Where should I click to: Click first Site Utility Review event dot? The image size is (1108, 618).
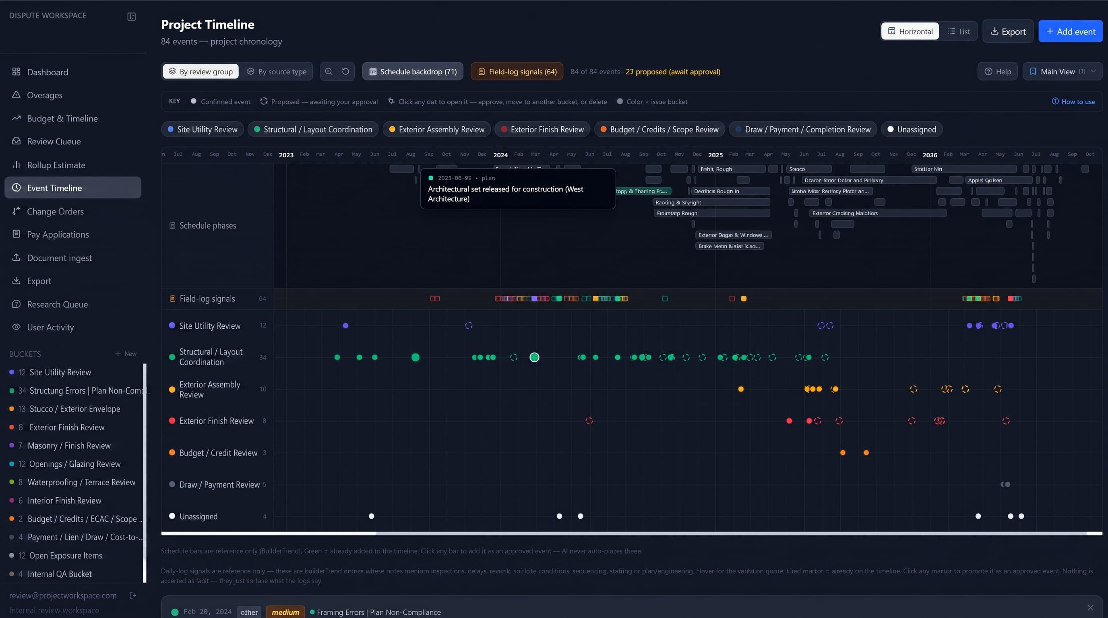click(x=345, y=325)
